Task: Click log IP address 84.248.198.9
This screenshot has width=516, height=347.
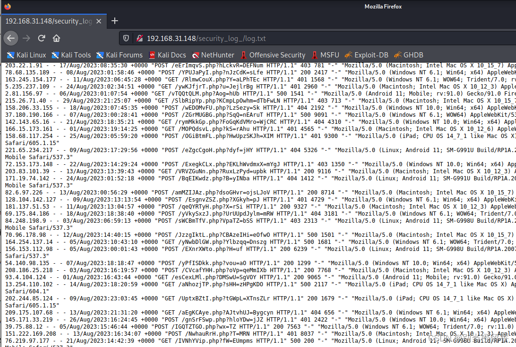Action: 25,221
